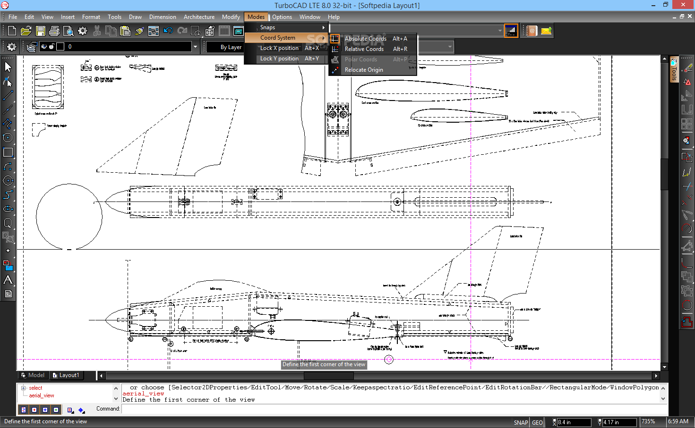Click the Paste clipboard icon

tap(125, 31)
